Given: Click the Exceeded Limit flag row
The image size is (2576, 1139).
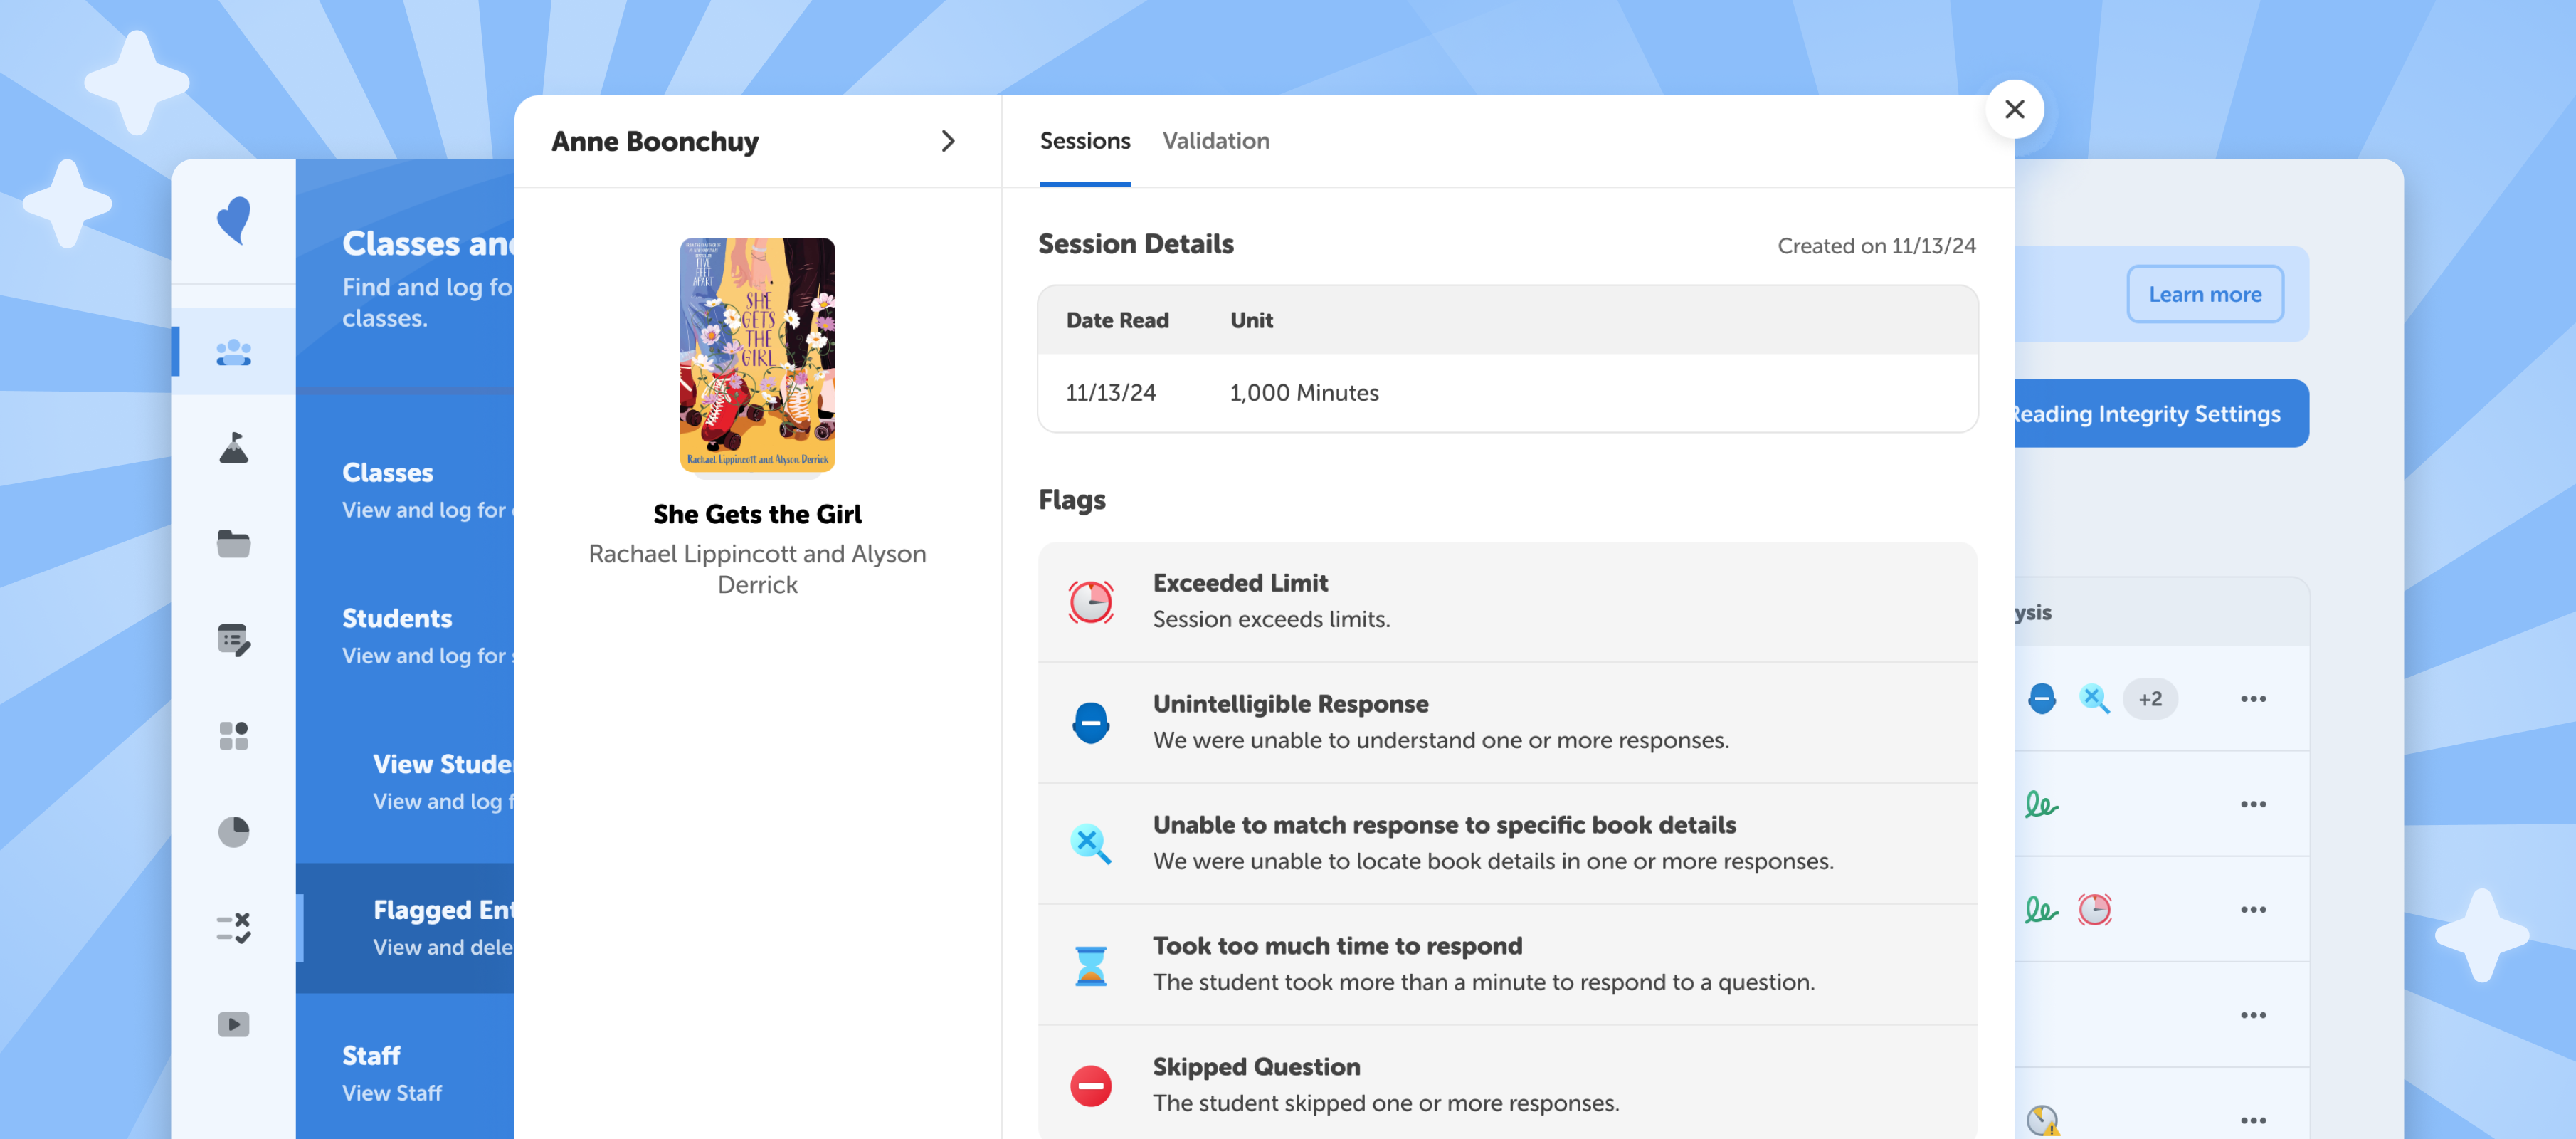Looking at the screenshot, I should tap(1506, 601).
